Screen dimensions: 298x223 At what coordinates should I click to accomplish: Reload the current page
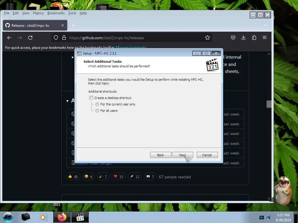pos(30,38)
